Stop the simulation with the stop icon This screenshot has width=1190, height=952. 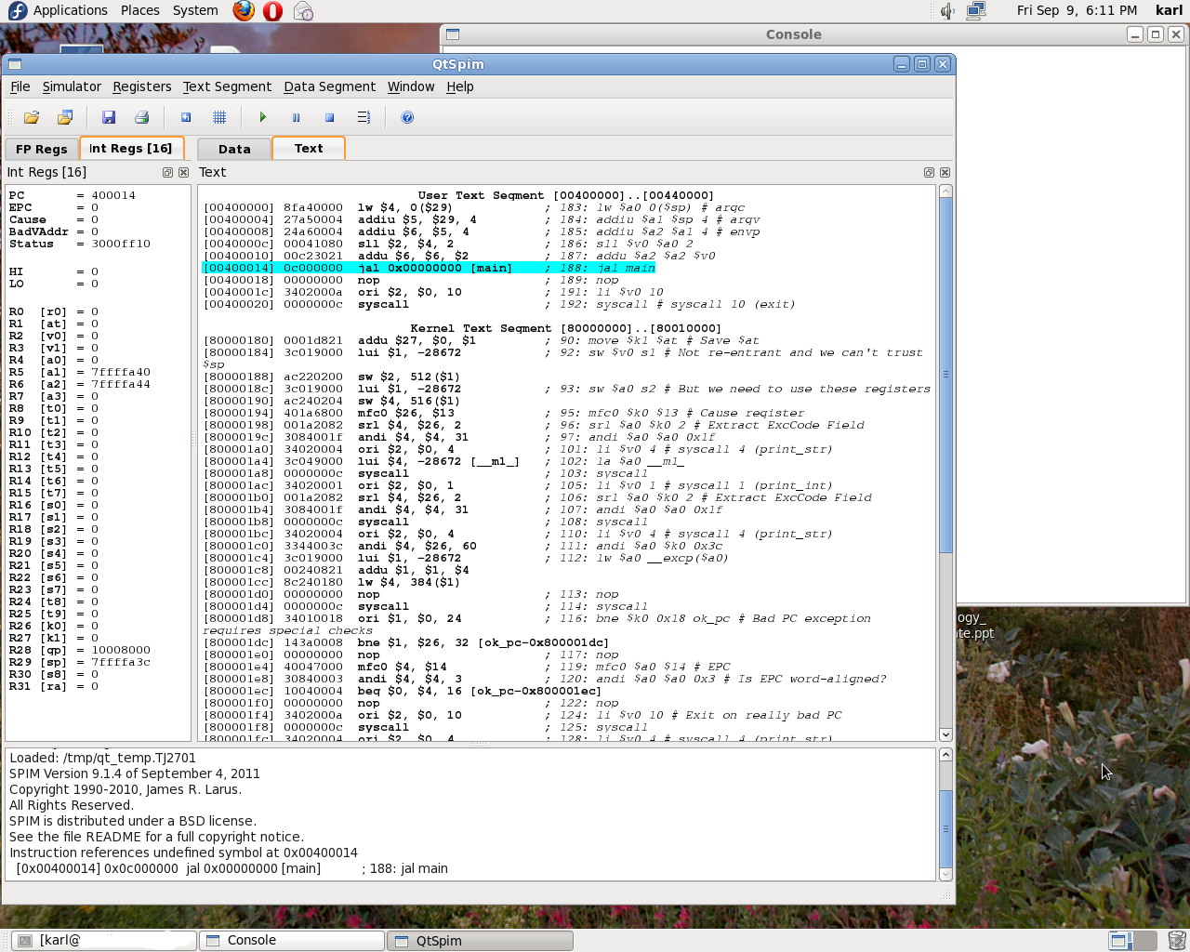(329, 117)
